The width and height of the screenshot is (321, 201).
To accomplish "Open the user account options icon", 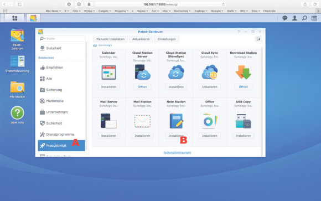I will point(294,18).
